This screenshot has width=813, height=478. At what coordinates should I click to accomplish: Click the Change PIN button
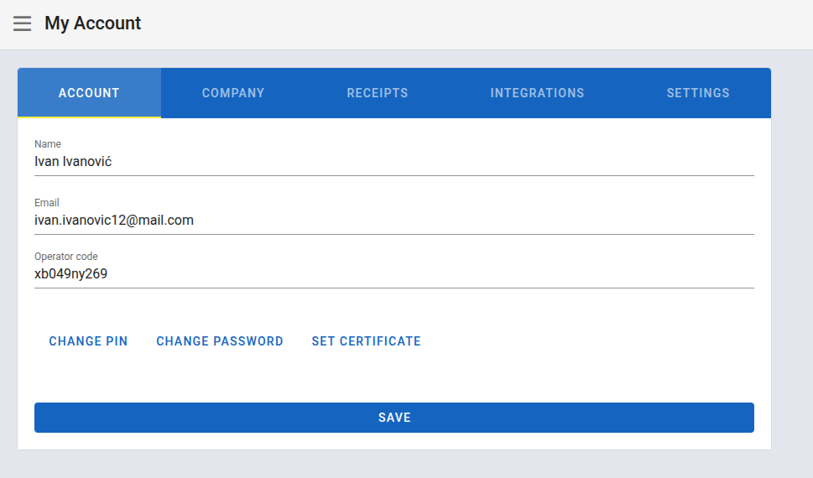pyautogui.click(x=88, y=341)
